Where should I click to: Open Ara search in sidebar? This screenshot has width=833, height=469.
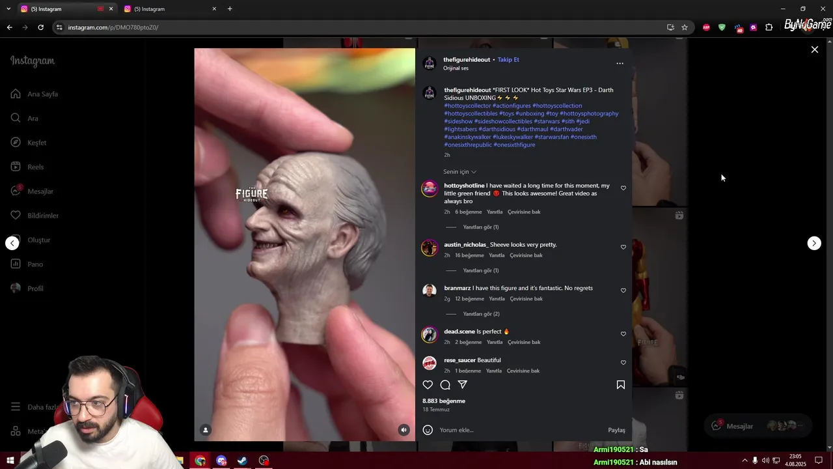(x=25, y=118)
